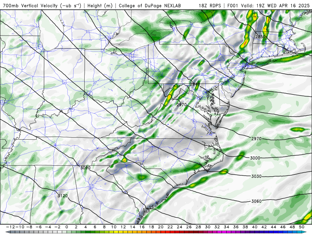Select the 3060 height contour label

256,201
